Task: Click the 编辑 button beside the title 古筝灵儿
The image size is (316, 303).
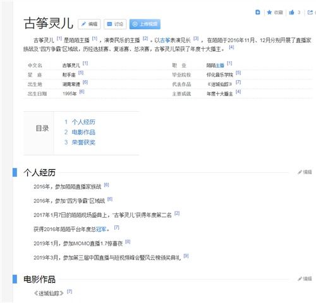Action: coord(89,24)
